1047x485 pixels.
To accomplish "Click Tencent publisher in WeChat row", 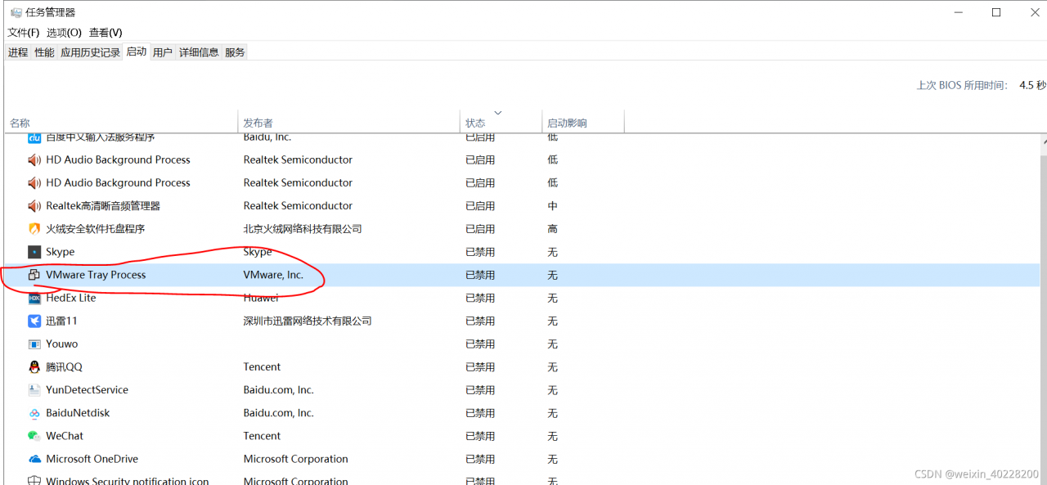I will (262, 436).
